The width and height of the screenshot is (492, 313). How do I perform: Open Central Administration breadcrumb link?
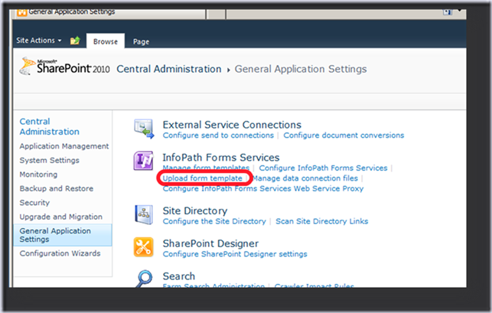pyautogui.click(x=169, y=69)
